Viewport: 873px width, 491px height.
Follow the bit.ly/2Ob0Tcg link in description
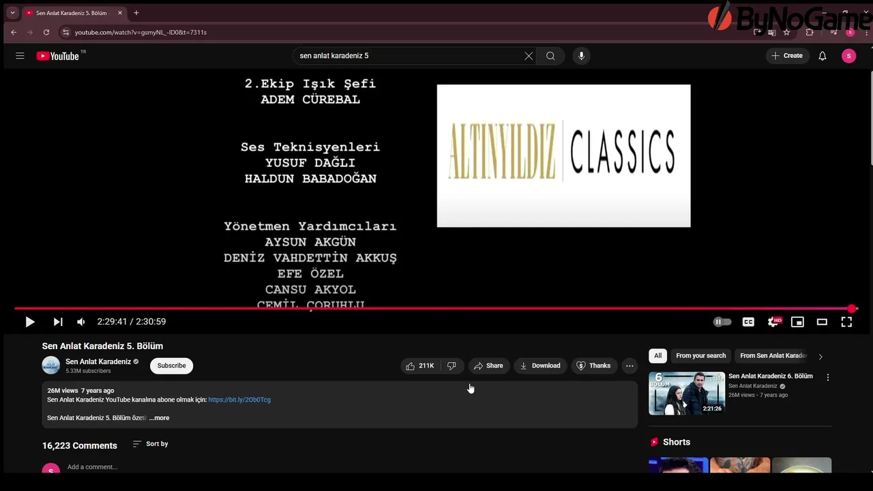coord(239,400)
